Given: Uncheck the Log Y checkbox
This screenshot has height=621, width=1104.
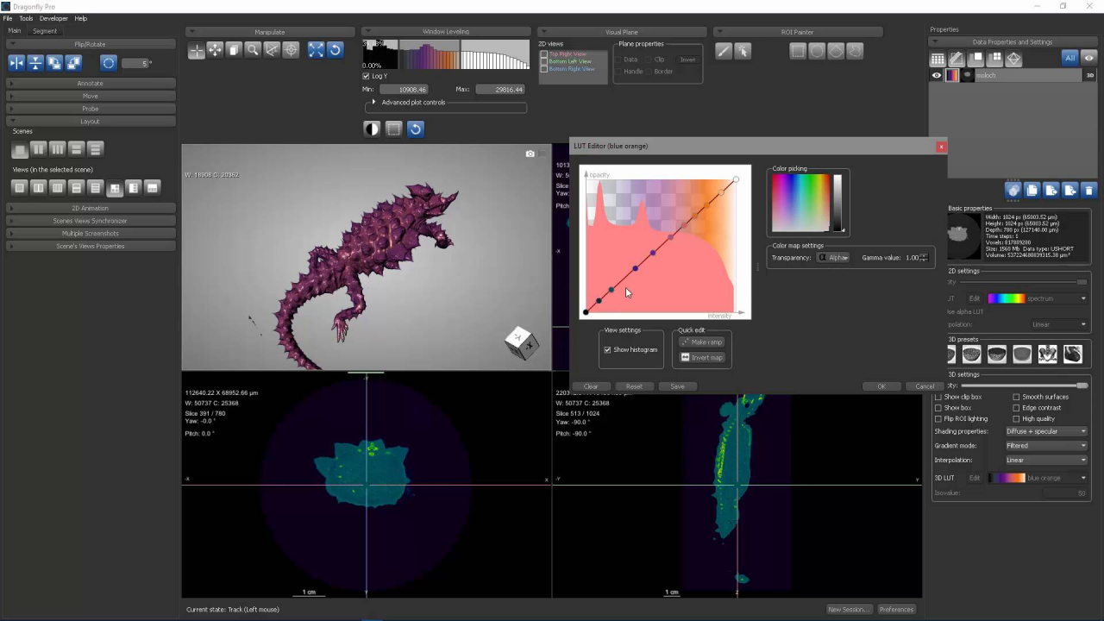Looking at the screenshot, I should coord(366,76).
